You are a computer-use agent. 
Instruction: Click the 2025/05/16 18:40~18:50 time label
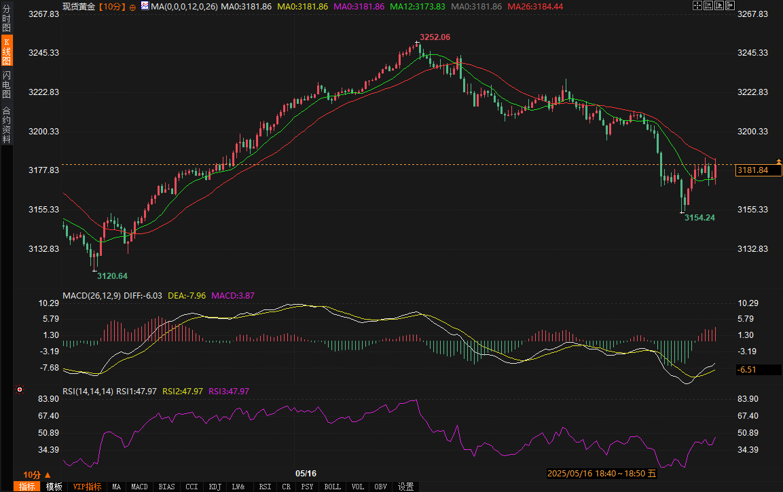tap(602, 474)
